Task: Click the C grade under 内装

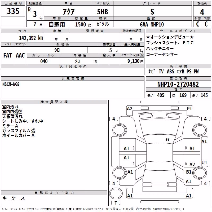Action: [206, 24]
